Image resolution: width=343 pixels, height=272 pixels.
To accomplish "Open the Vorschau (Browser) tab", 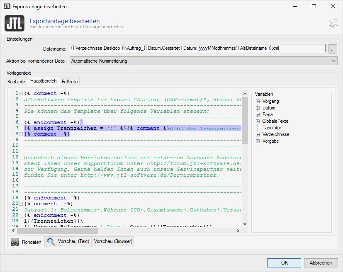I will 113,241.
